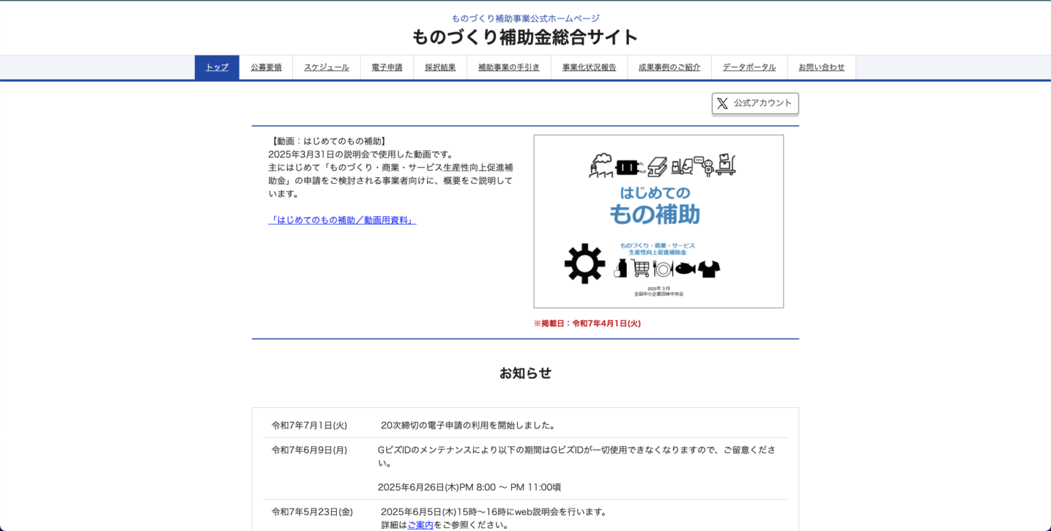Go to the 電子申請 tab
This screenshot has width=1051, height=531.
coord(387,67)
